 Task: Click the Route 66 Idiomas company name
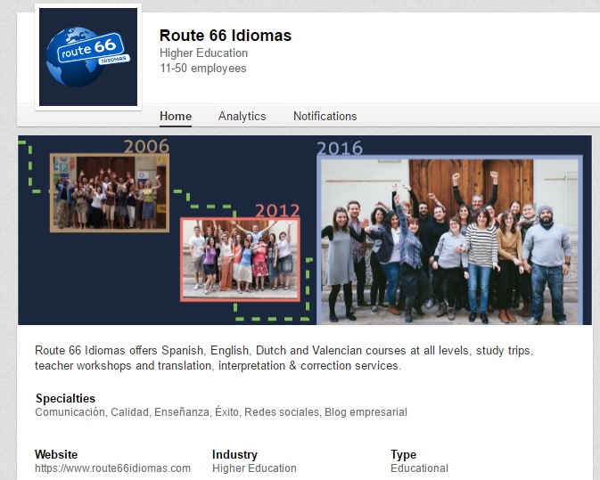tap(225, 36)
